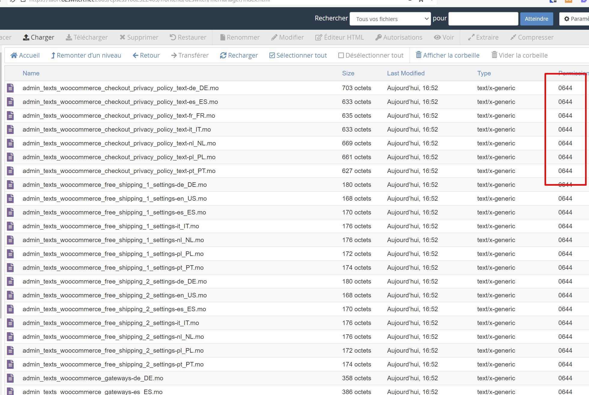
Task: Open the Paramètres gear button
Action: click(x=574, y=19)
